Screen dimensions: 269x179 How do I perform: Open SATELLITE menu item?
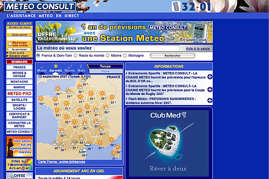19,100
